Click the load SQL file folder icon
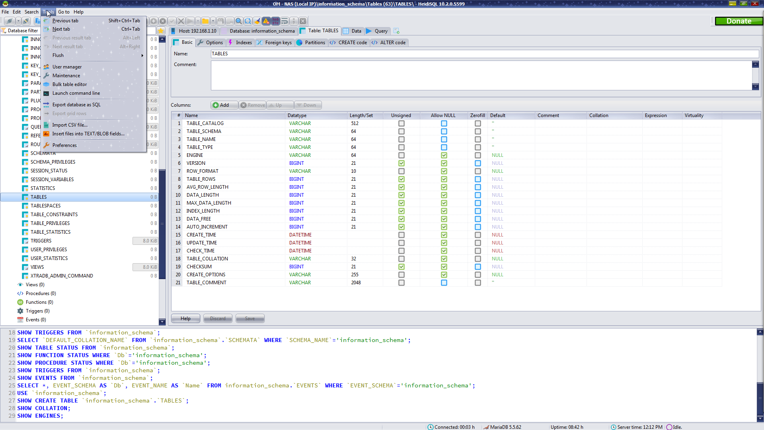This screenshot has width=764, height=430. pos(205,21)
